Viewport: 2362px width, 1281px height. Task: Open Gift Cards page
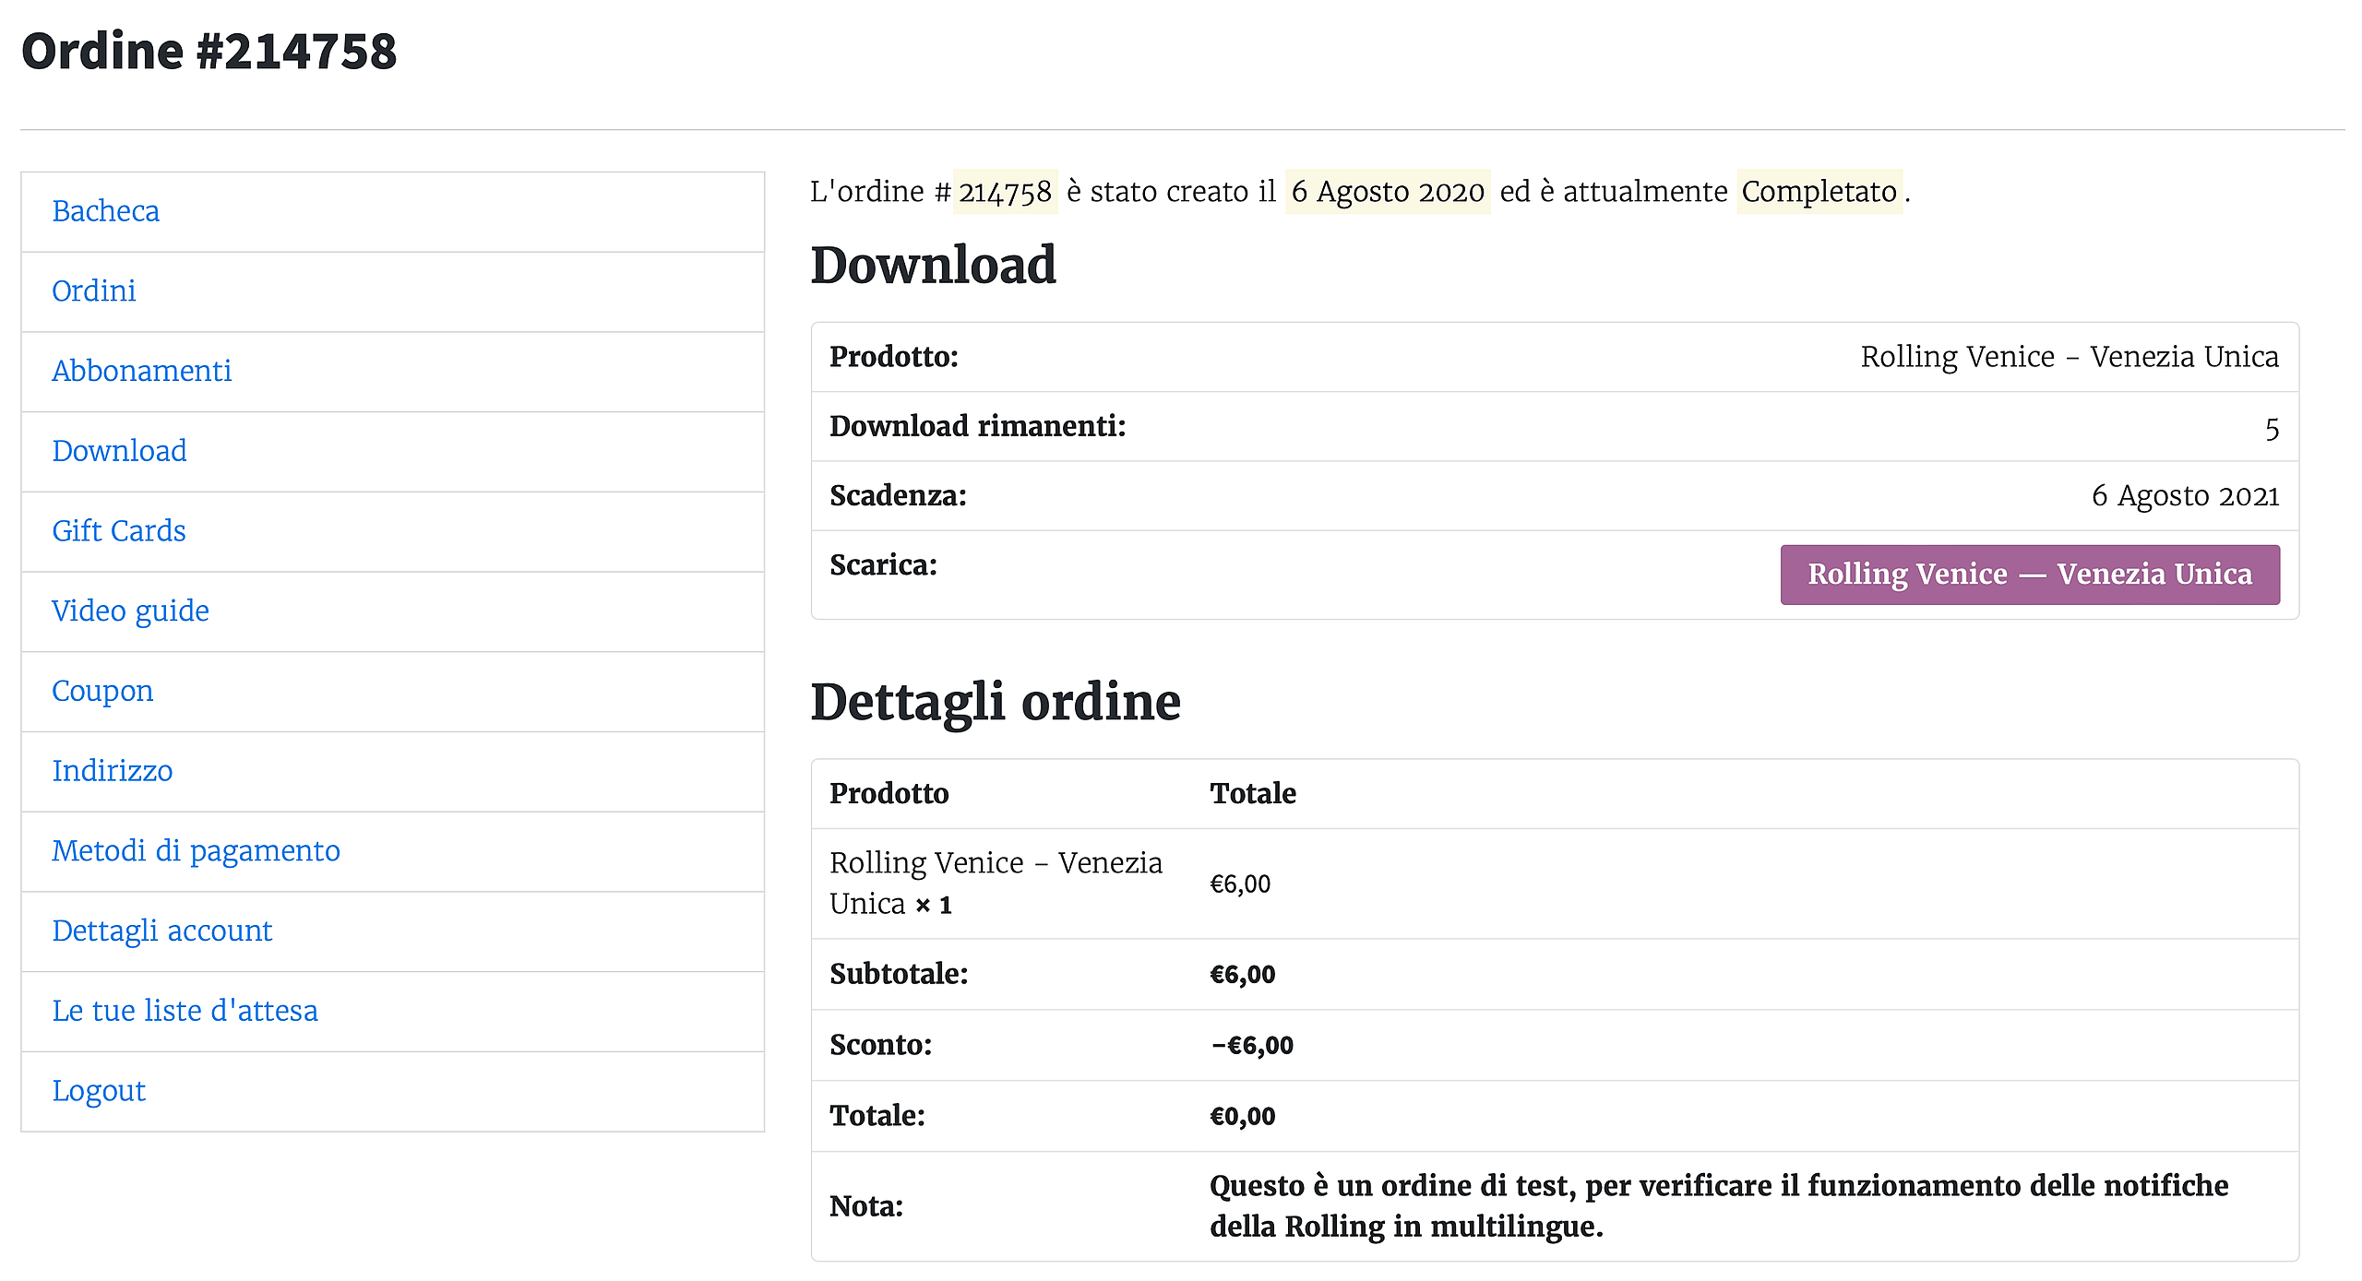pos(118,531)
